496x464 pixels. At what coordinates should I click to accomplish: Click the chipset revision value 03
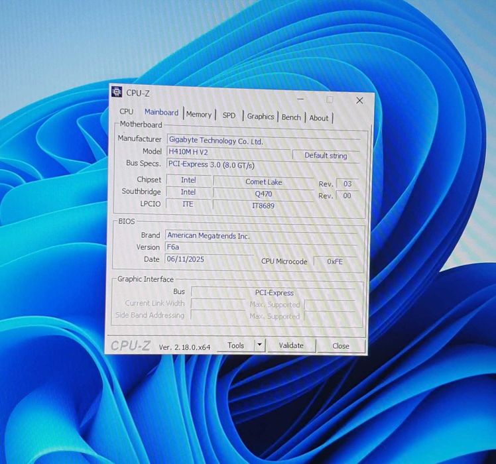click(347, 184)
